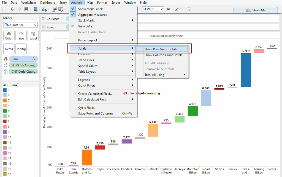Viewport: 282px width, 177px height.
Task: Open the Gantt Bar mark type dropdown
Action: point(21,25)
